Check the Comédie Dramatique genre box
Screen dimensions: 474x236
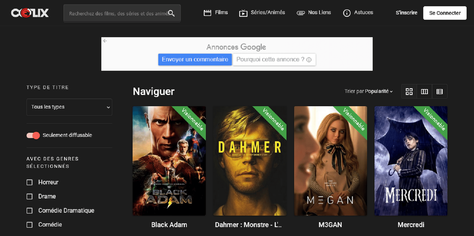pyautogui.click(x=30, y=211)
